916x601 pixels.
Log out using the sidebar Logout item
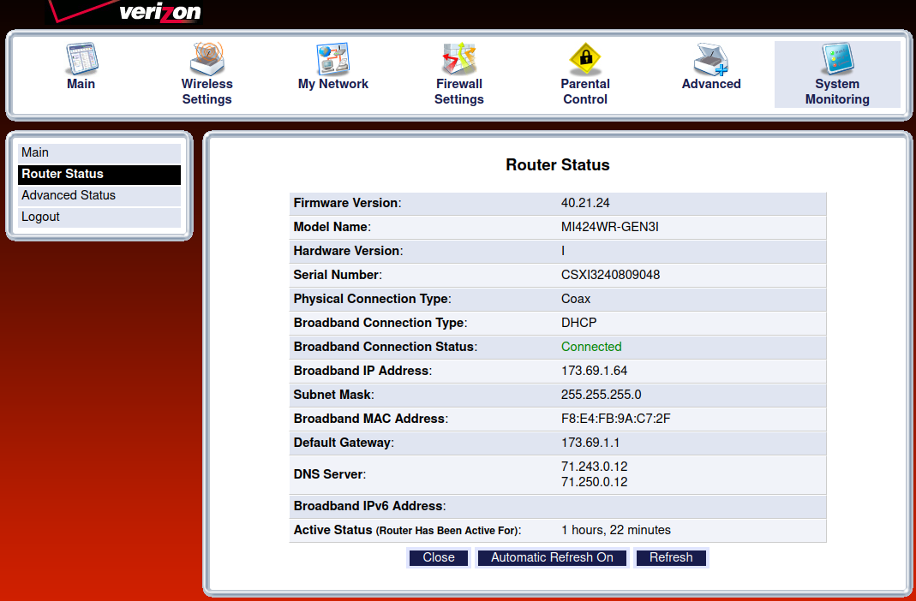[x=99, y=217]
